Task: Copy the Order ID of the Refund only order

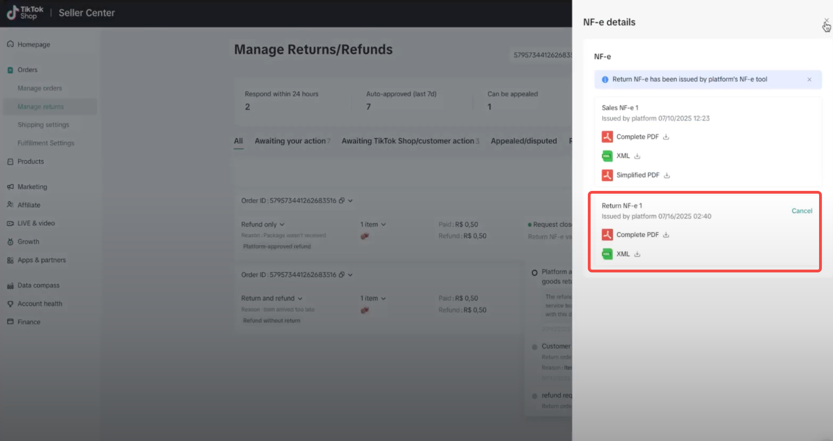Action: (x=342, y=201)
